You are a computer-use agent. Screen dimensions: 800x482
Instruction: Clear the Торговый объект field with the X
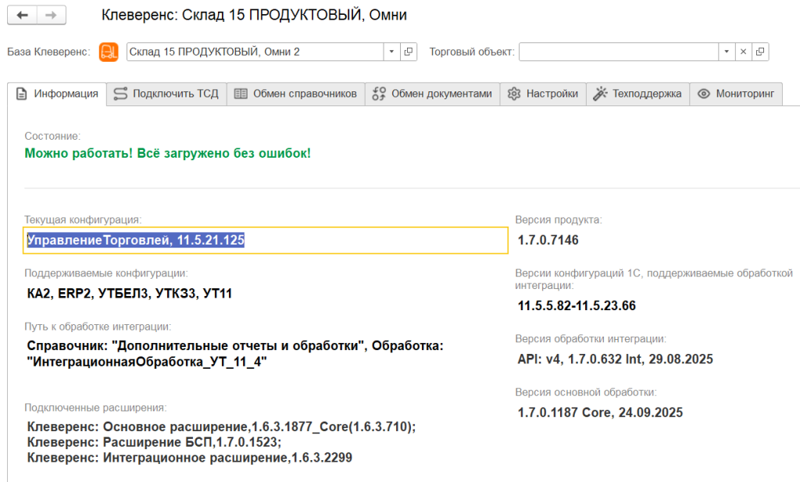click(x=743, y=52)
